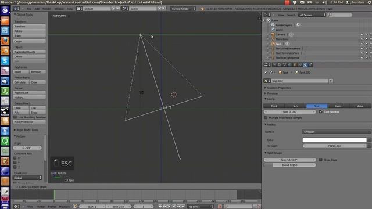Click the Camera object icon in outliner

coord(273,34)
